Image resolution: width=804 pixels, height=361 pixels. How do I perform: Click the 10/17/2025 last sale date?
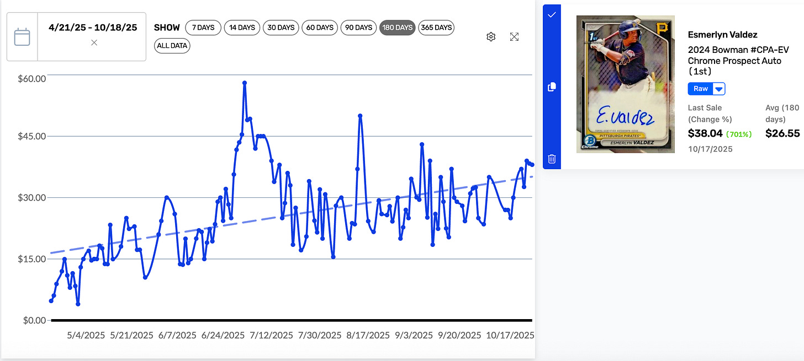tap(710, 149)
